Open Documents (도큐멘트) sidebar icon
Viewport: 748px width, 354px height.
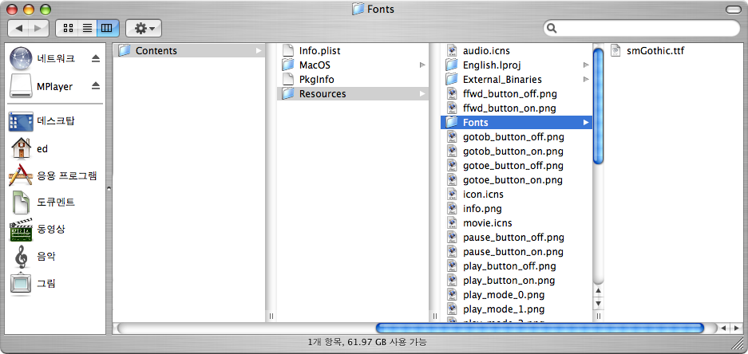click(21, 202)
